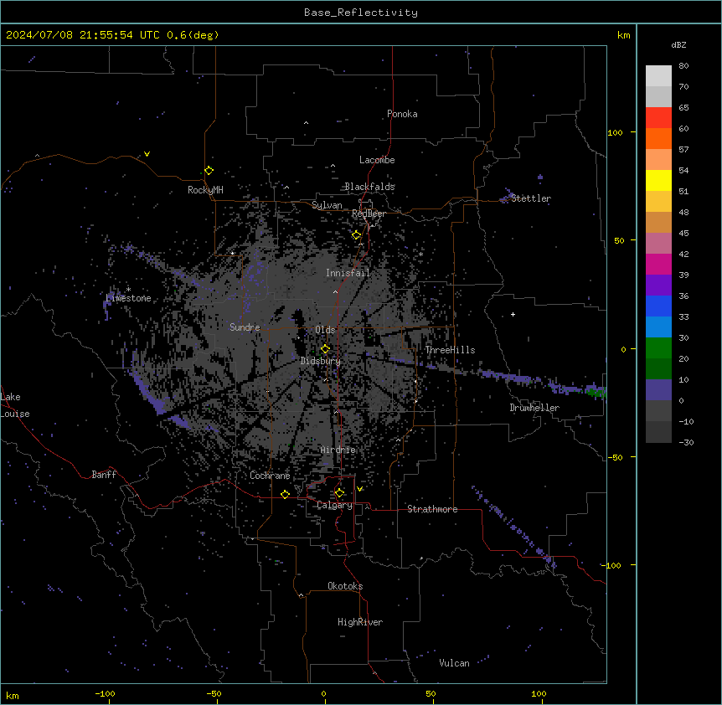Select the Stettler label

(x=530, y=198)
